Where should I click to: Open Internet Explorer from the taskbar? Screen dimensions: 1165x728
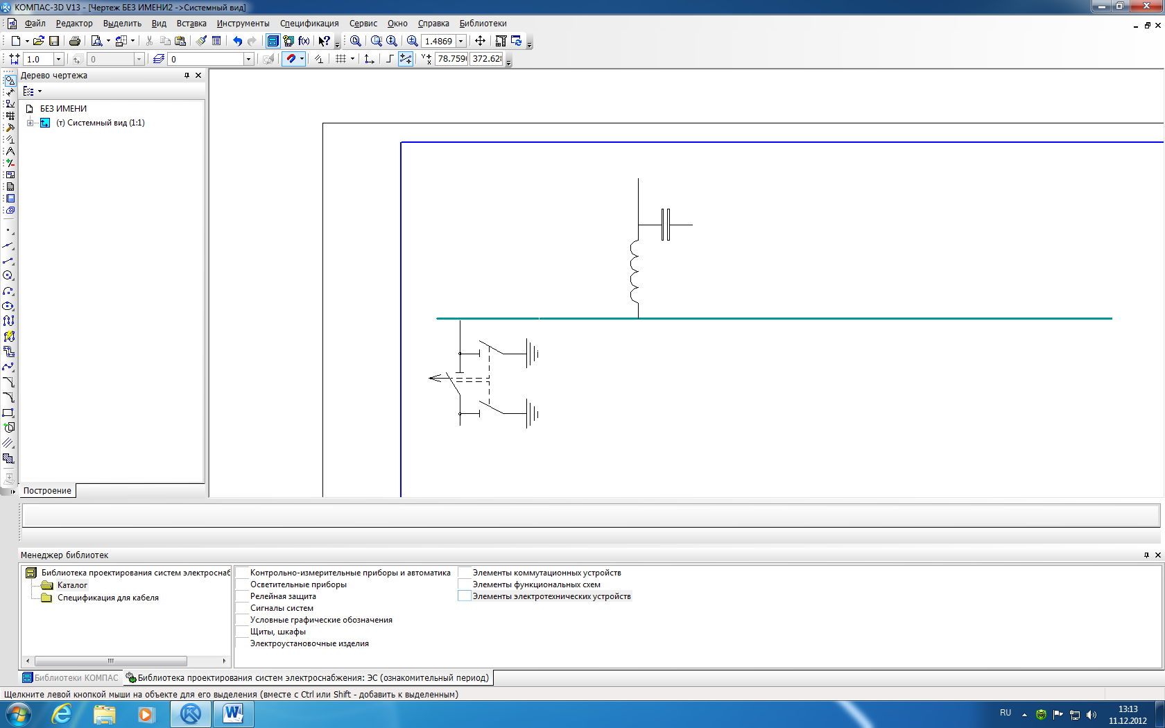62,713
